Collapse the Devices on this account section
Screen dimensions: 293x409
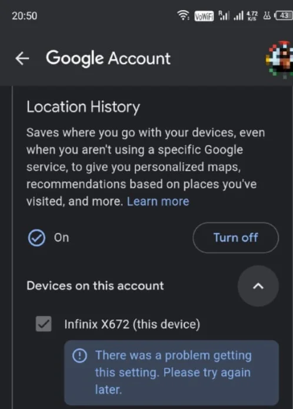pos(258,286)
